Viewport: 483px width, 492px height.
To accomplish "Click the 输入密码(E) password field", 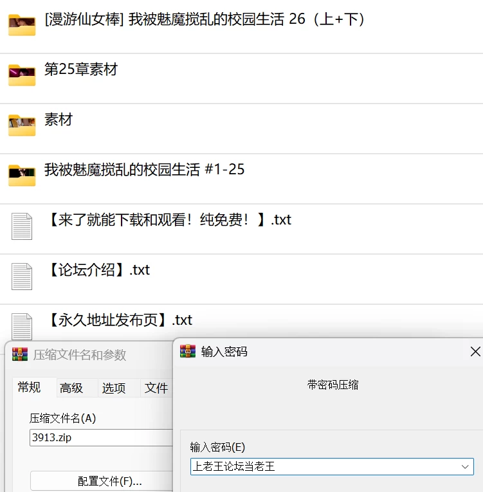I will [x=332, y=466].
